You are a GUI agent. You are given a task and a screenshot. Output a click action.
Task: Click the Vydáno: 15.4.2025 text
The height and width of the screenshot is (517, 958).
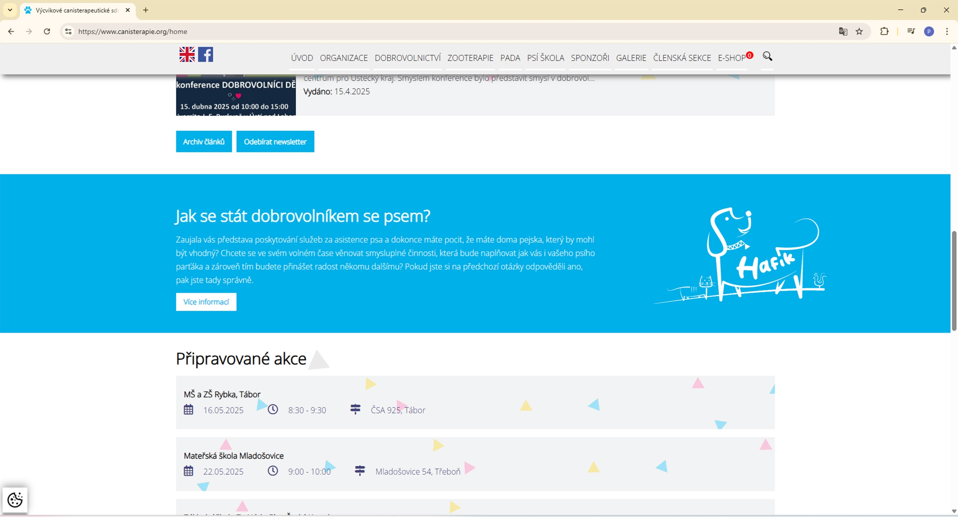point(336,92)
